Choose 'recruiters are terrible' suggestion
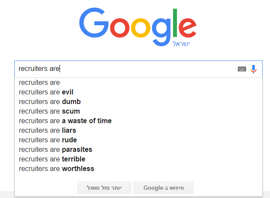Image resolution: width=270 pixels, height=198 pixels. (52, 159)
